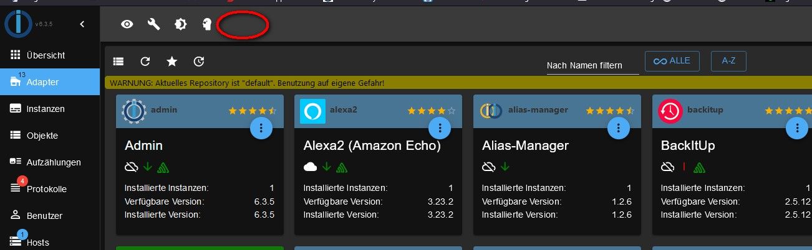The width and height of the screenshot is (812, 250).
Task: Toggle the adapter list view icon
Action: (x=118, y=61)
